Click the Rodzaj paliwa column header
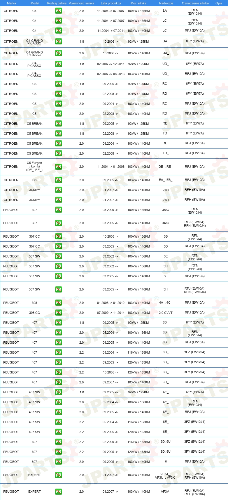The width and height of the screenshot is (228, 500). [57, 3]
